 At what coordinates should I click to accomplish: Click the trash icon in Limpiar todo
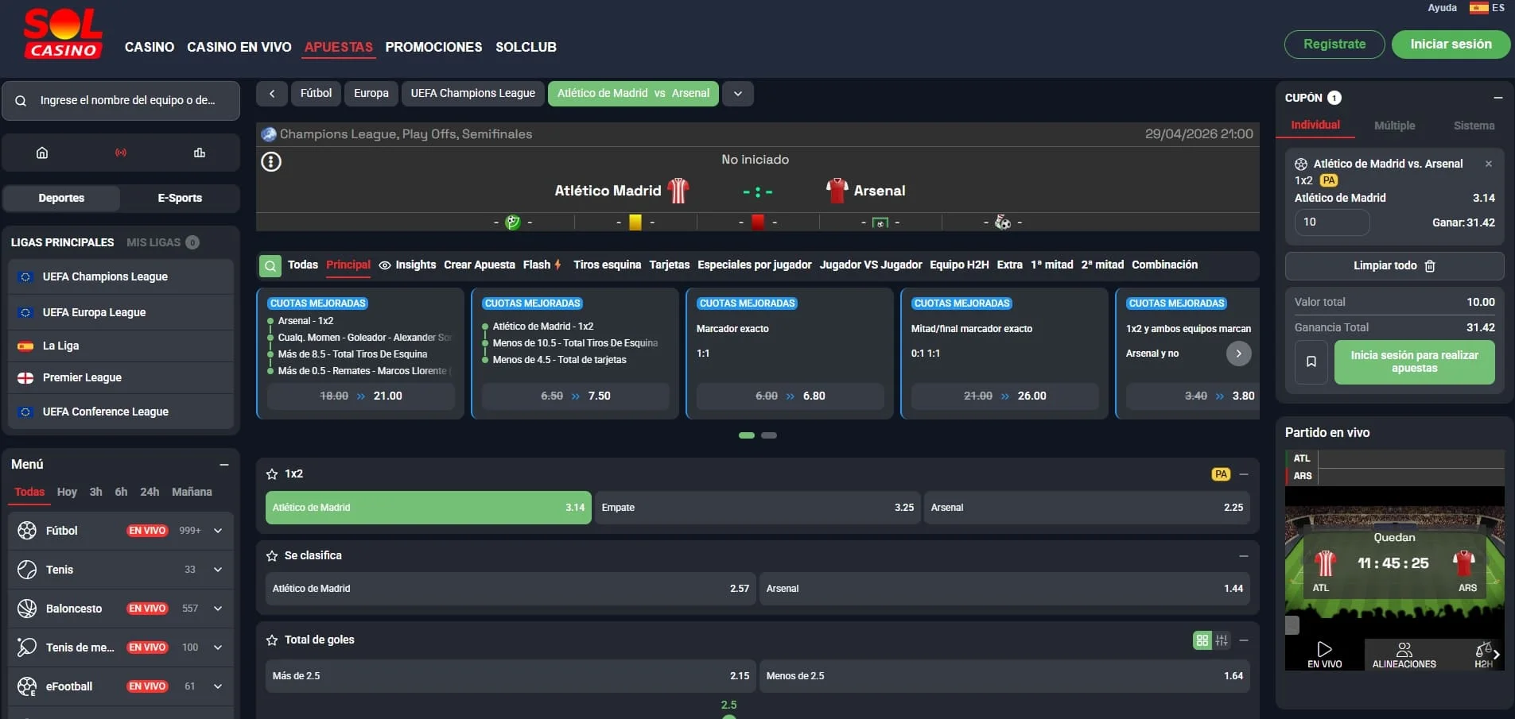coord(1430,266)
